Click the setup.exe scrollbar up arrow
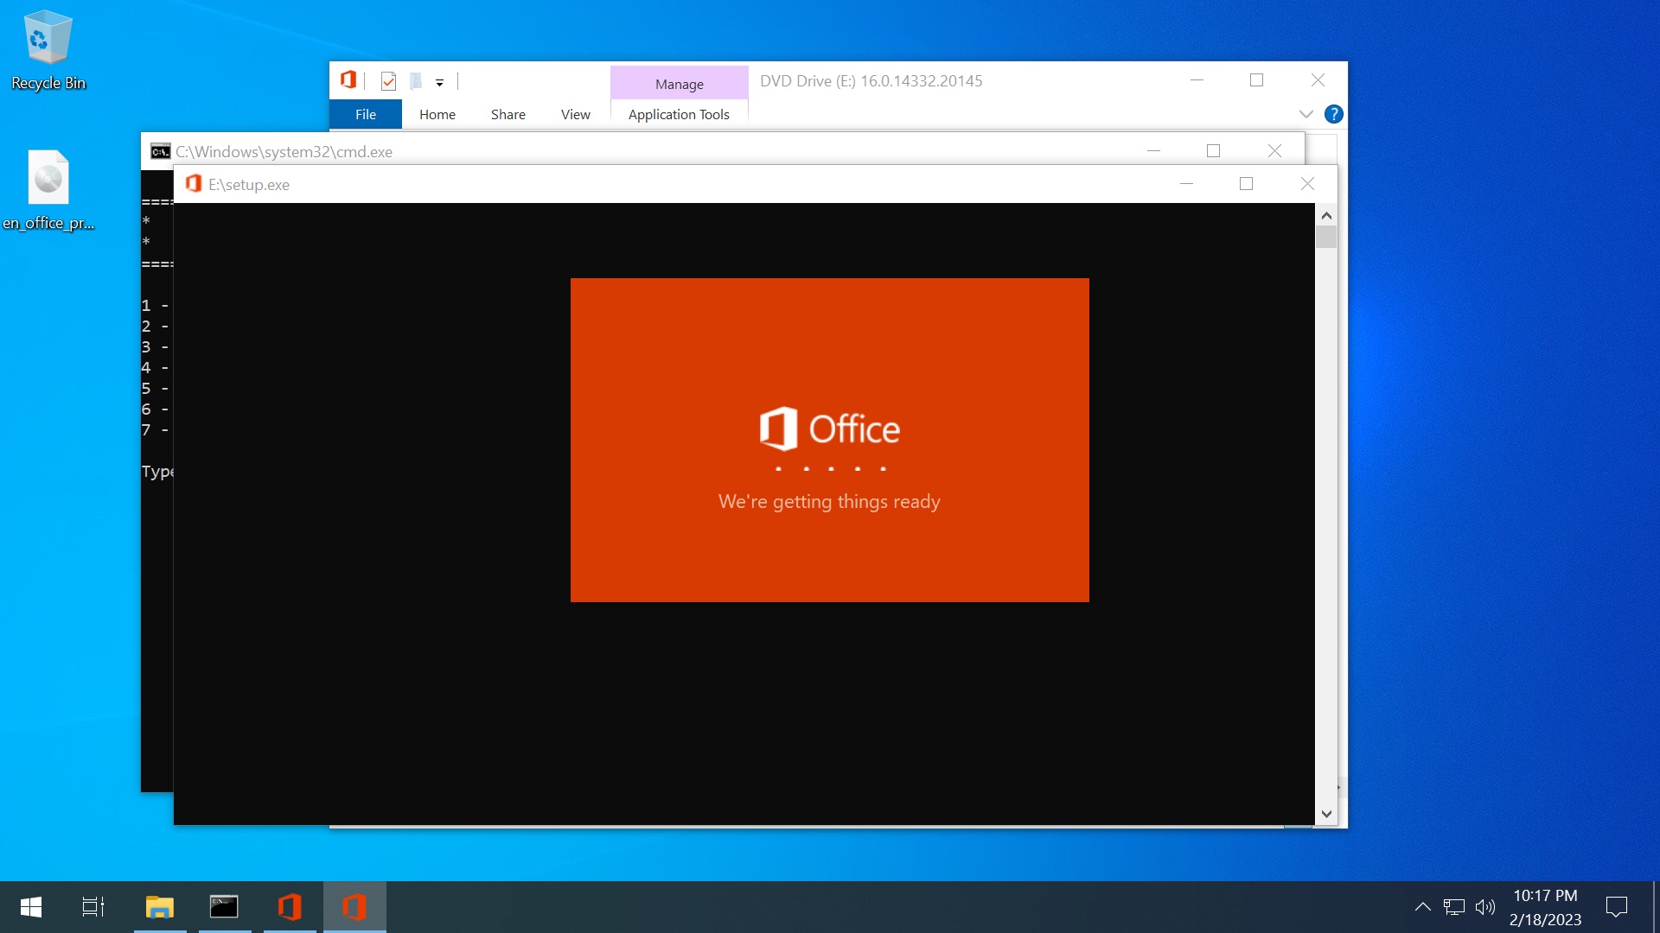1660x933 pixels. pos(1326,215)
